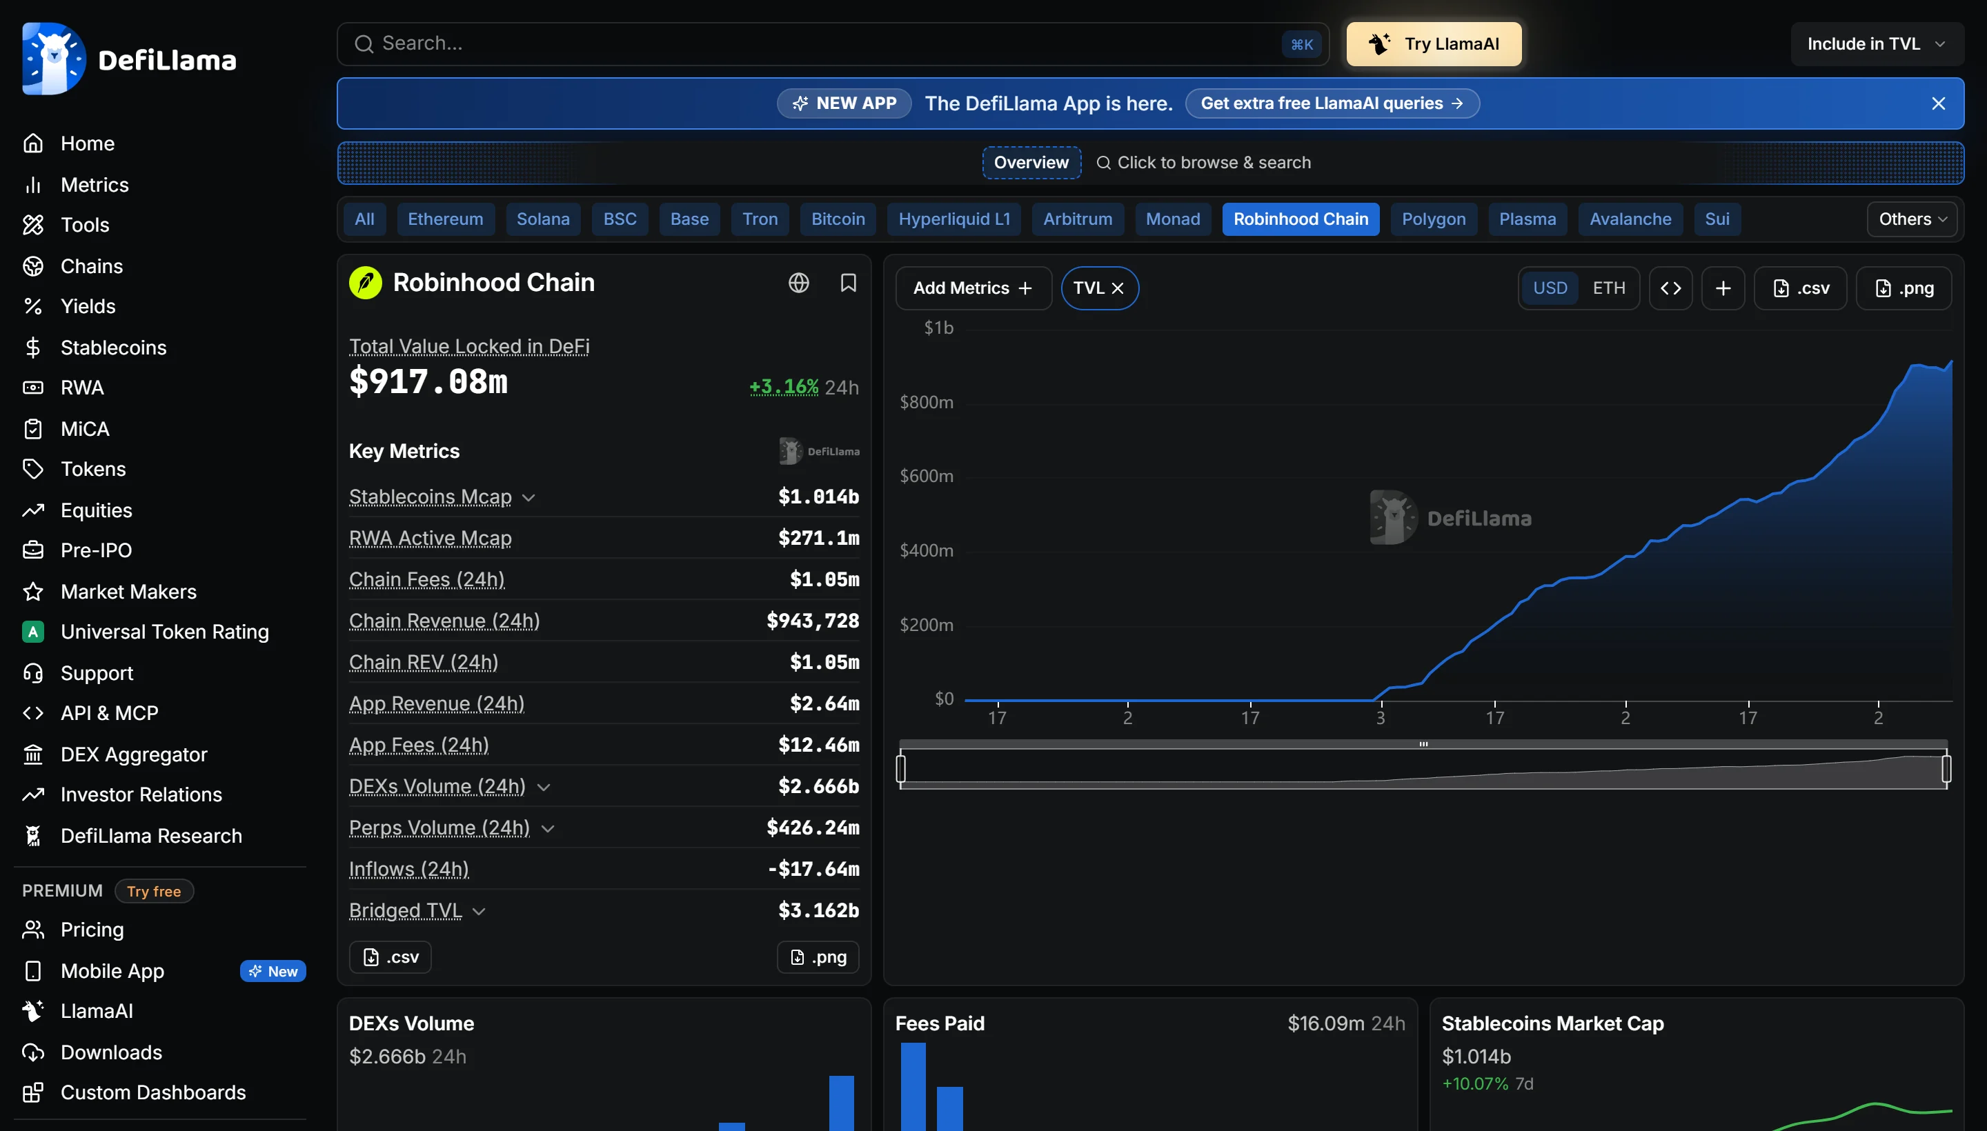1987x1131 pixels.
Task: Download chart as .png
Action: coord(1903,288)
